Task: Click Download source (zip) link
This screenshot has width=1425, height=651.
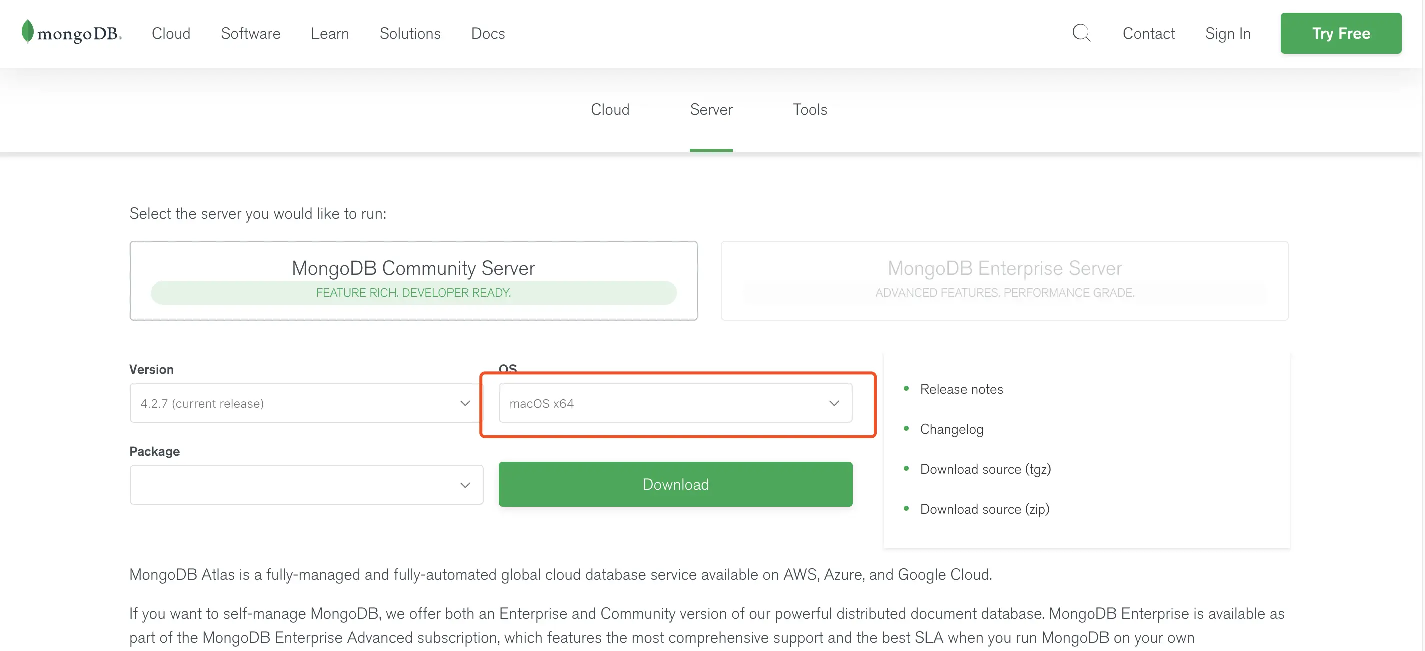Action: click(984, 509)
